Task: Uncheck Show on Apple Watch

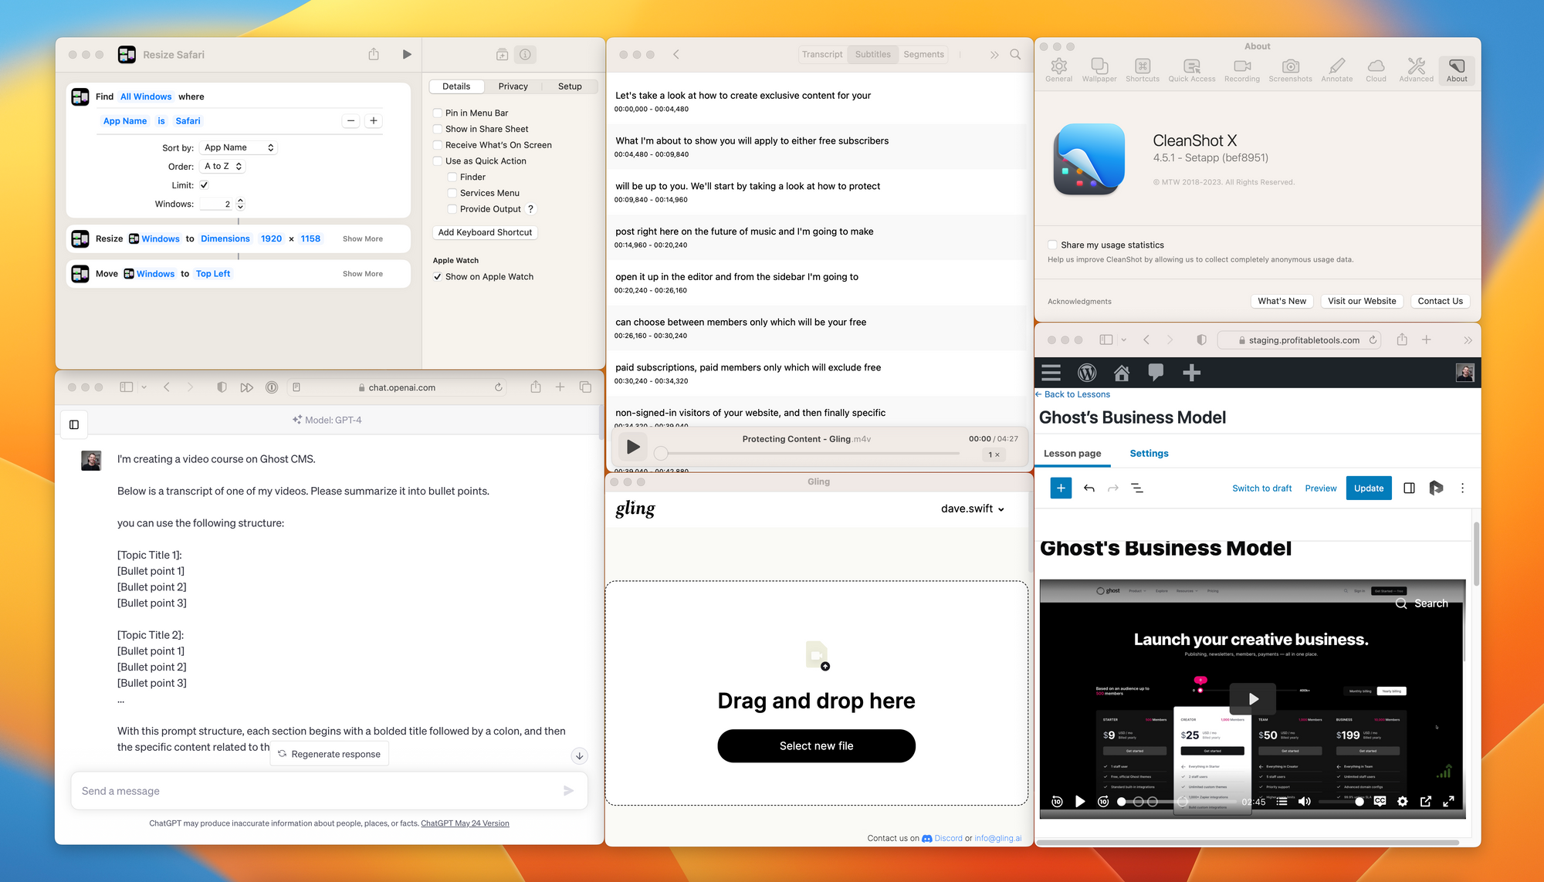Action: point(438,276)
